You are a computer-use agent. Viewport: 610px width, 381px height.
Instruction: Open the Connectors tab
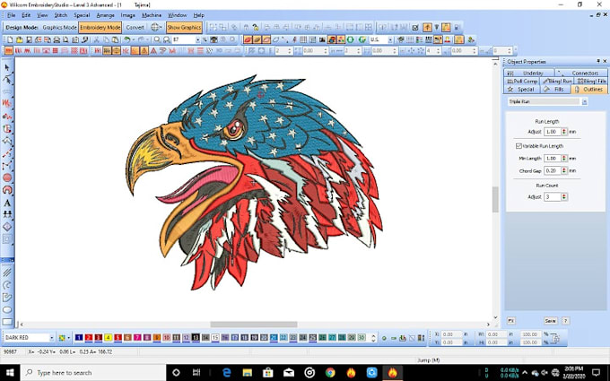pyautogui.click(x=580, y=73)
